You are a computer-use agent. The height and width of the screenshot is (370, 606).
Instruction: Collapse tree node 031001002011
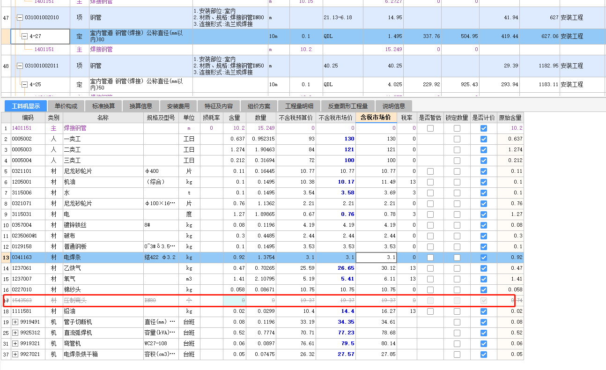(x=20, y=66)
